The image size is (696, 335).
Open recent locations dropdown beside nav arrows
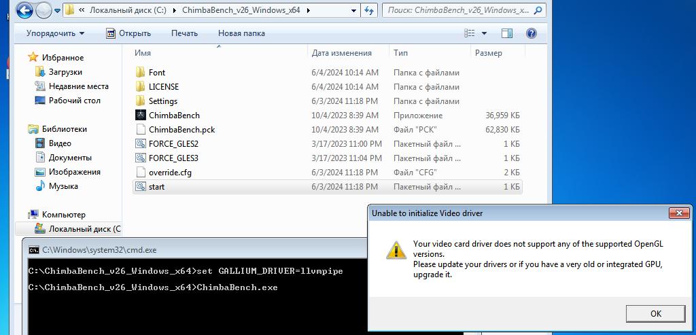point(57,11)
